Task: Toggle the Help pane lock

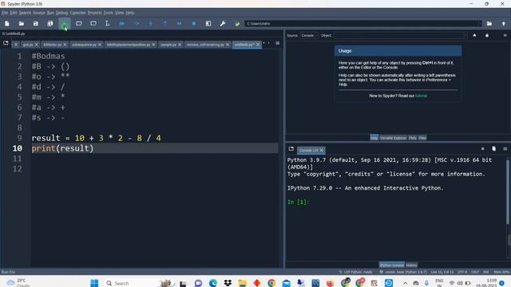Action: (x=487, y=35)
